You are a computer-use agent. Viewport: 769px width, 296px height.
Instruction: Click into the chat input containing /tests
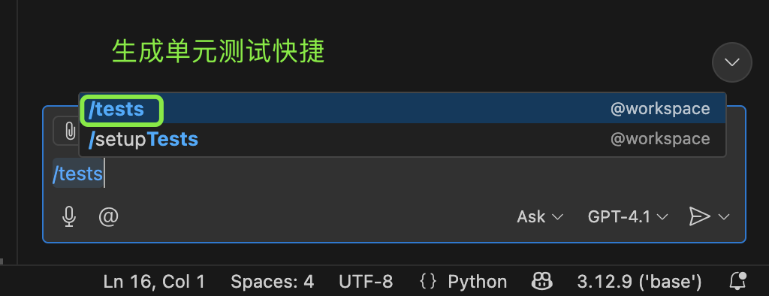[394, 174]
